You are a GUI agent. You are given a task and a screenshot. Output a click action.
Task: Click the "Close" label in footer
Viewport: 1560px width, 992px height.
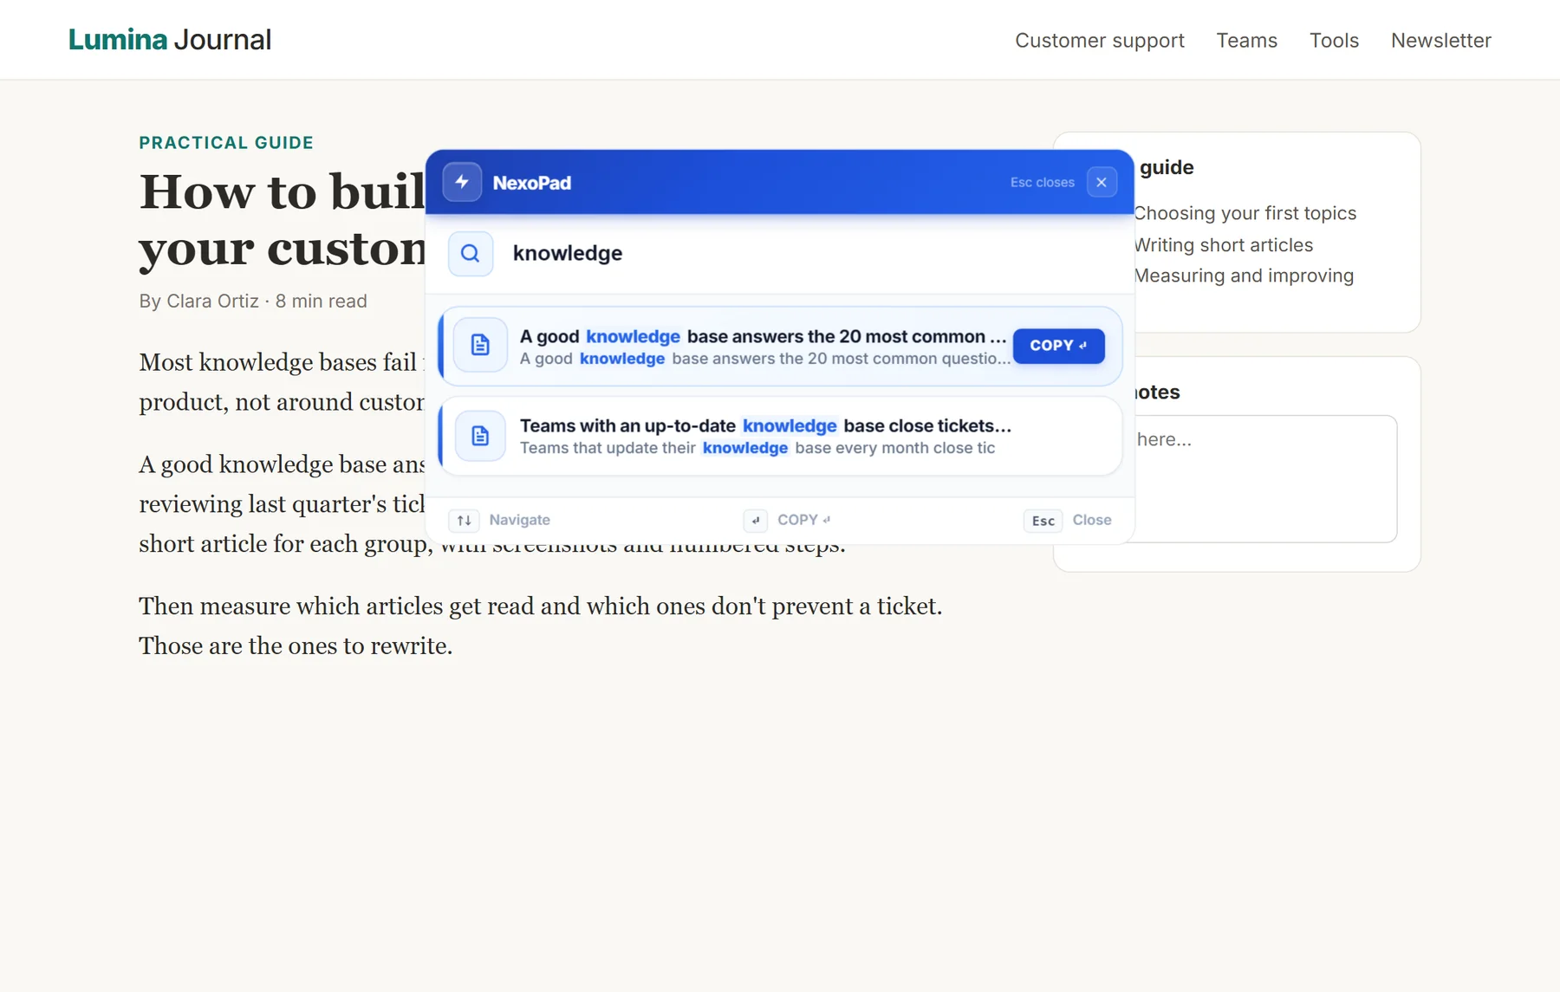coord(1092,520)
